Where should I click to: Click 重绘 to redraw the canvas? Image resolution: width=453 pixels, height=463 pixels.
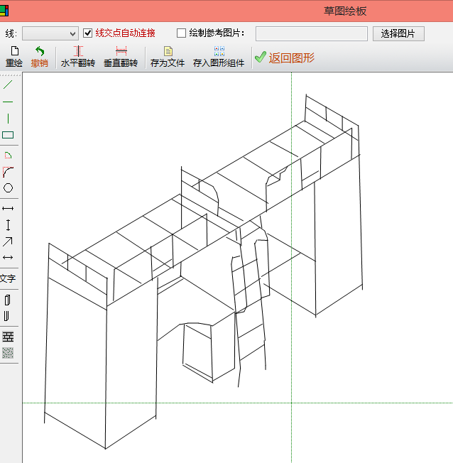(14, 57)
